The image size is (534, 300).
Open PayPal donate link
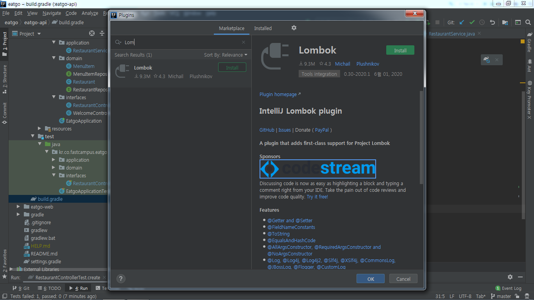pyautogui.click(x=322, y=130)
